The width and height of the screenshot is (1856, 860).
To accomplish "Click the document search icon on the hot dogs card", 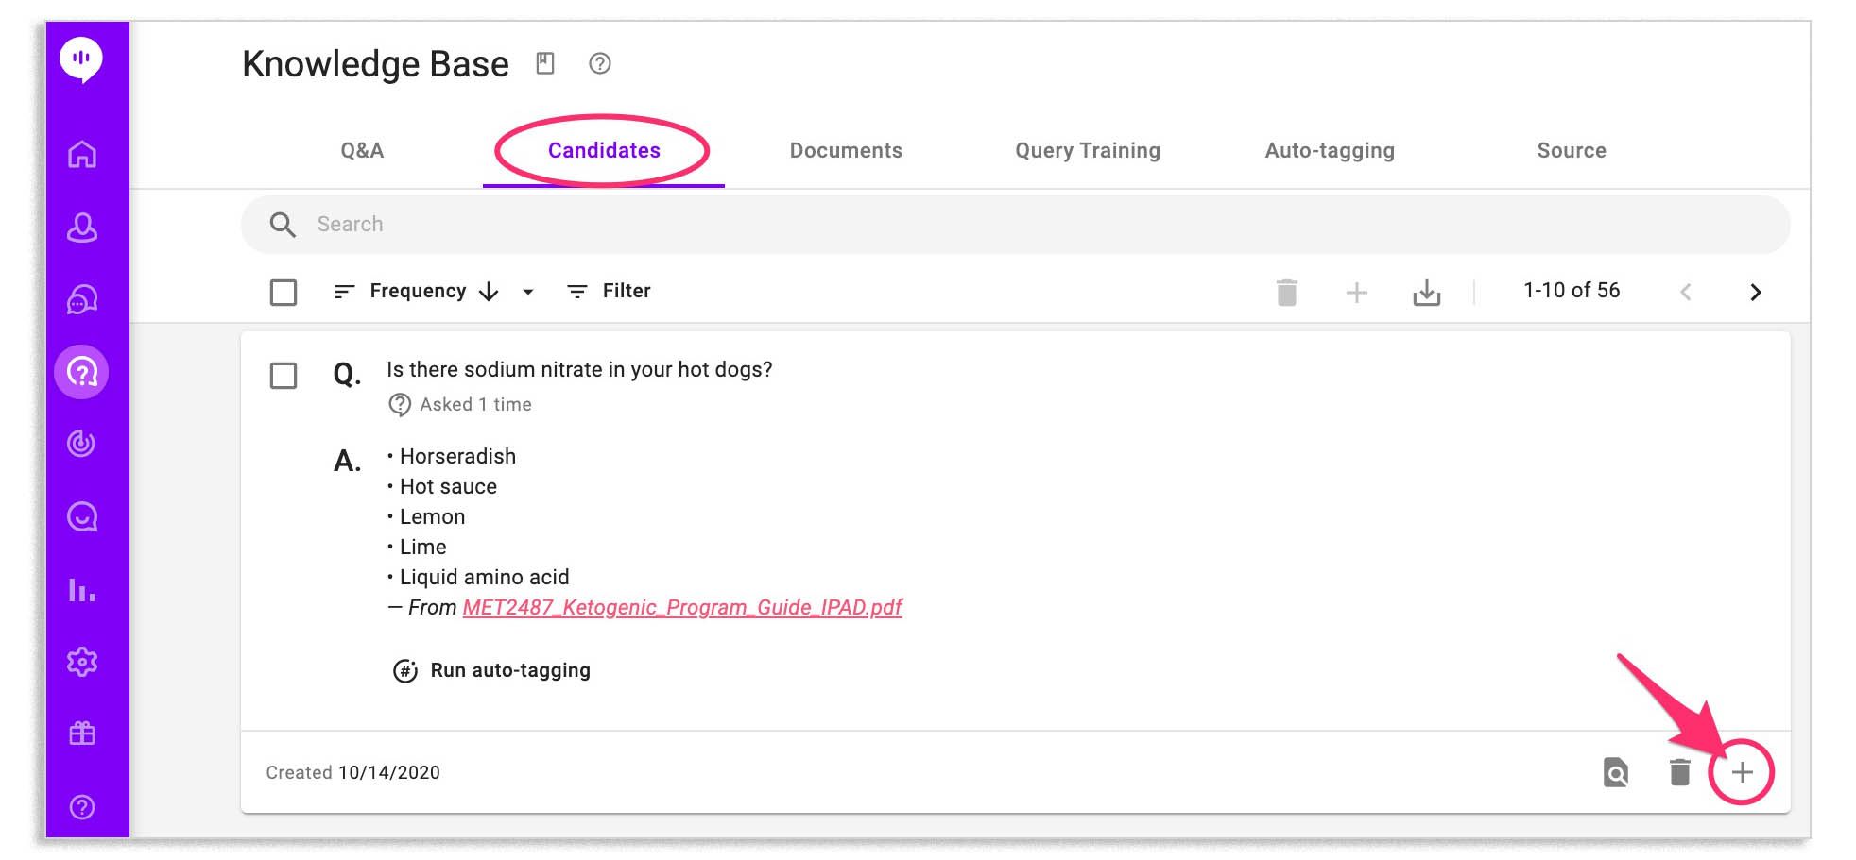I will coord(1616,773).
